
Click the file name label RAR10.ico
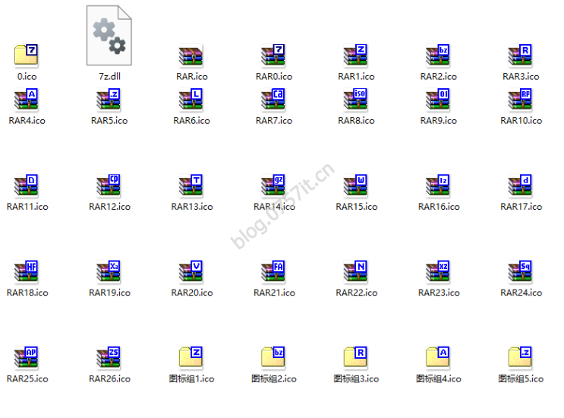[521, 121]
